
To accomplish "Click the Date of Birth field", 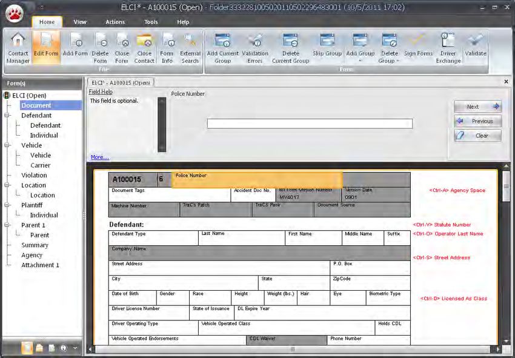I will pos(132,297).
